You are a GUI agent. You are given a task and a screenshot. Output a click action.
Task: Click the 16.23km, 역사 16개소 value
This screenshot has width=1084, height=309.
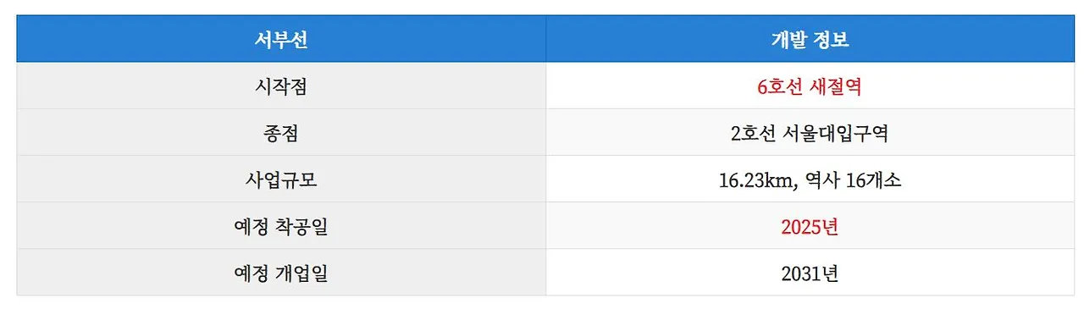pyautogui.click(x=810, y=179)
